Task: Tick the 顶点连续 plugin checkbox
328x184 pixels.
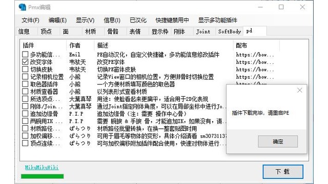Action: point(25,143)
